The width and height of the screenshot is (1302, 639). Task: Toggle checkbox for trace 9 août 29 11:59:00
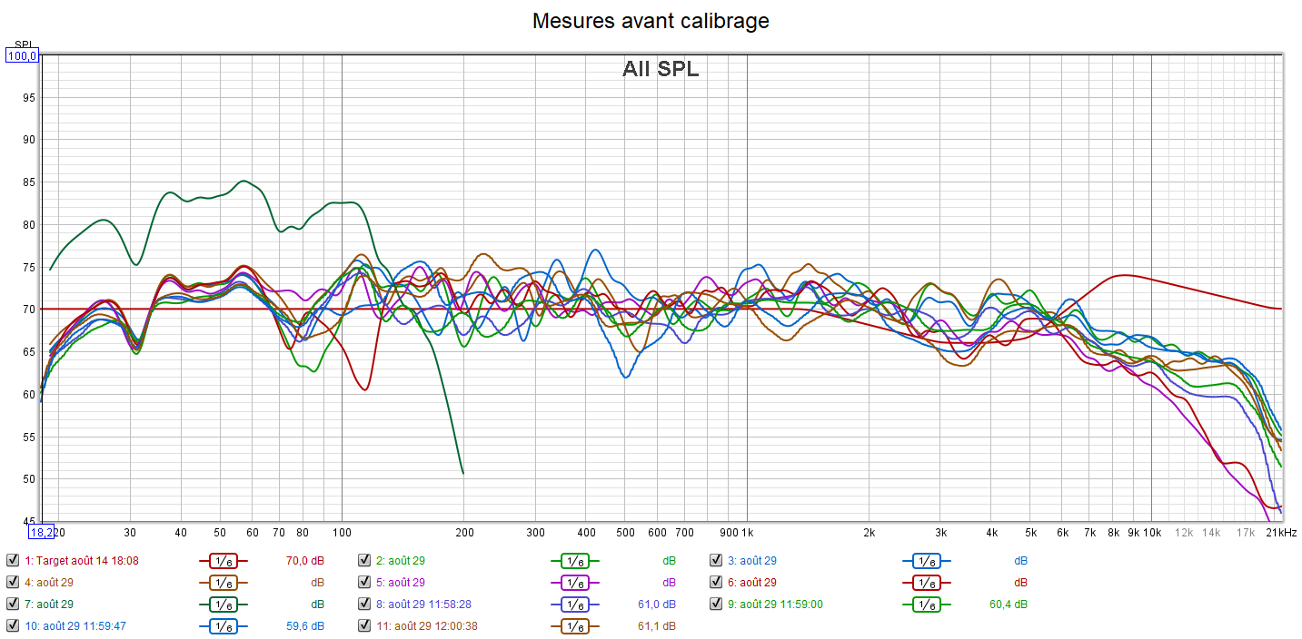pos(716,605)
